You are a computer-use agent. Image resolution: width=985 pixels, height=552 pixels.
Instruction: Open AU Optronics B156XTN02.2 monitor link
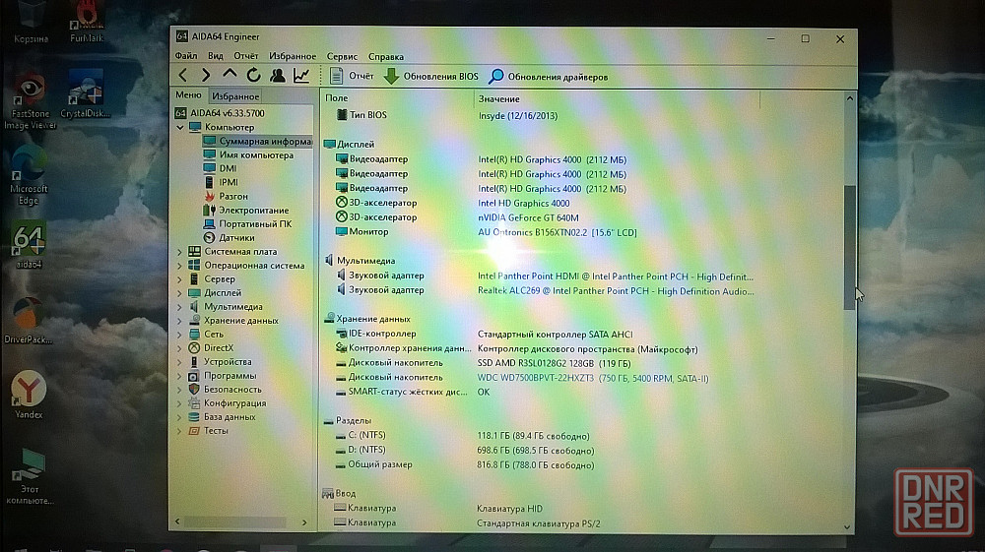click(x=558, y=233)
